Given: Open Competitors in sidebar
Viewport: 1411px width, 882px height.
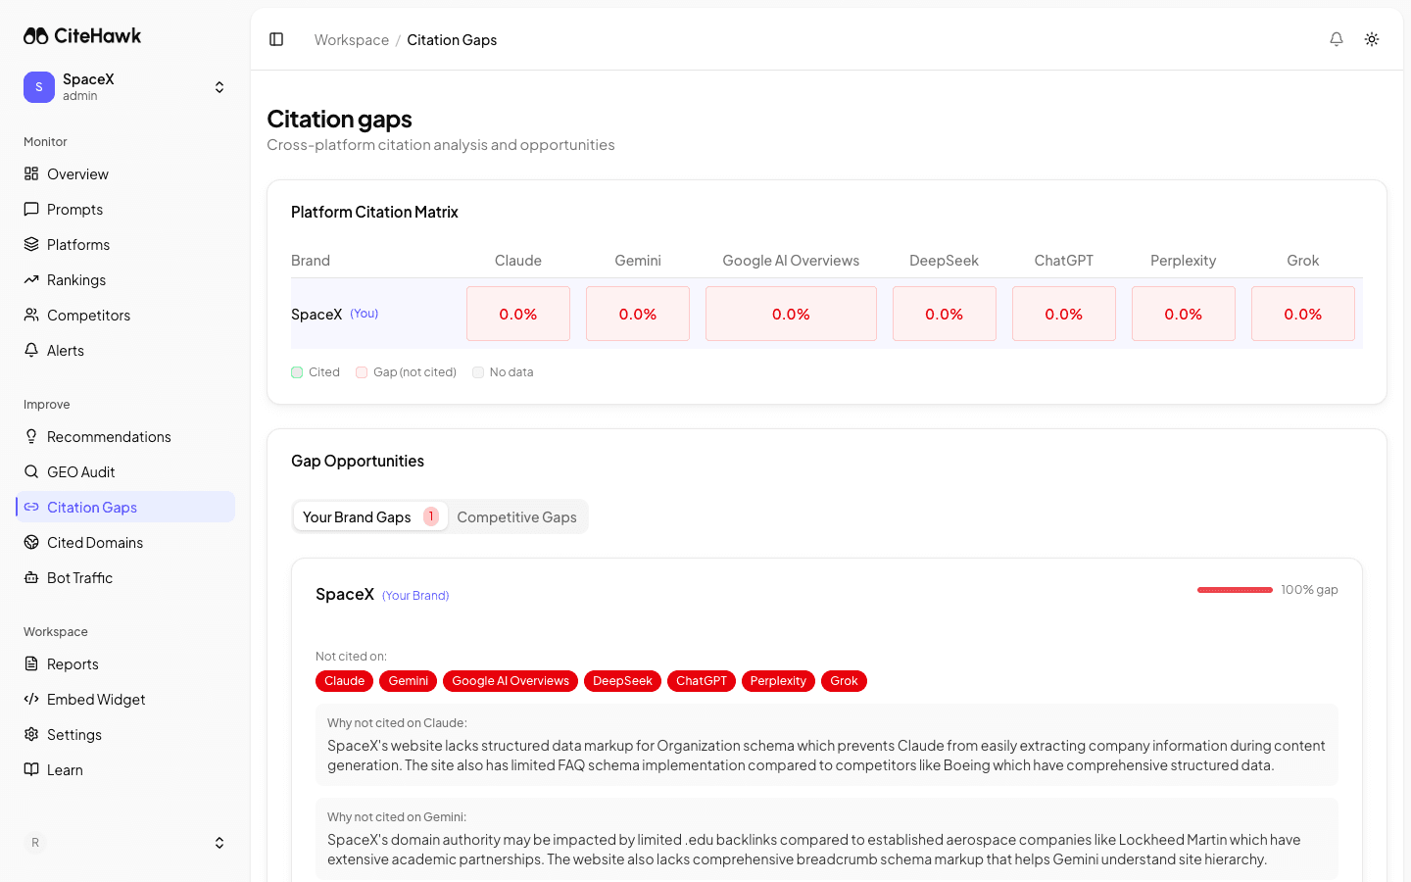Looking at the screenshot, I should [x=125, y=315].
